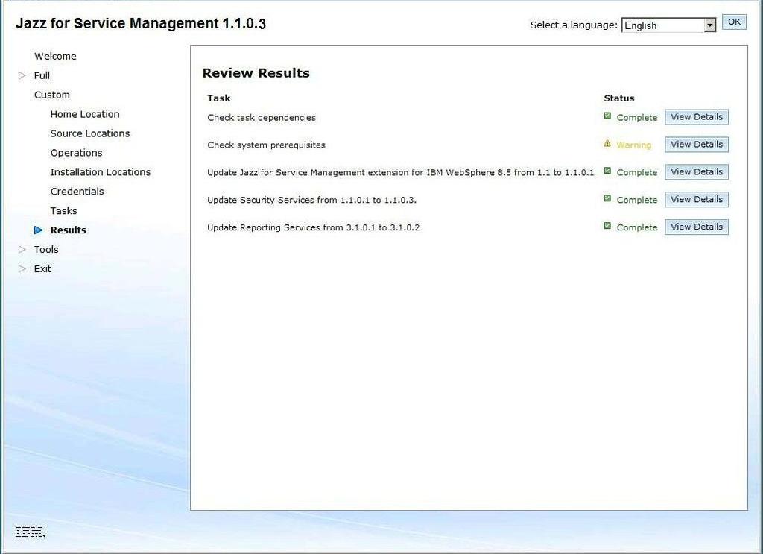Open the Operations step
This screenshot has width=763, height=554.
tap(77, 153)
